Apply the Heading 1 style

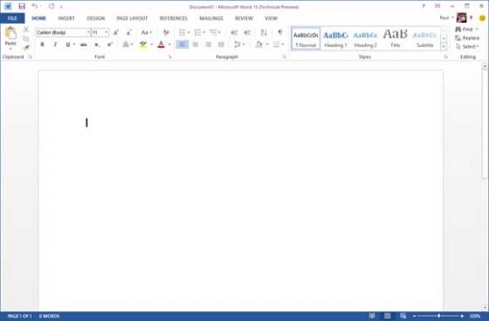[x=336, y=39]
